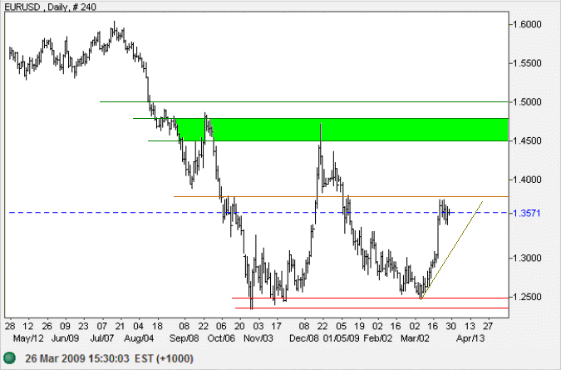The image size is (561, 370).
Task: Select the 01/05/09 date label
Action: click(341, 338)
